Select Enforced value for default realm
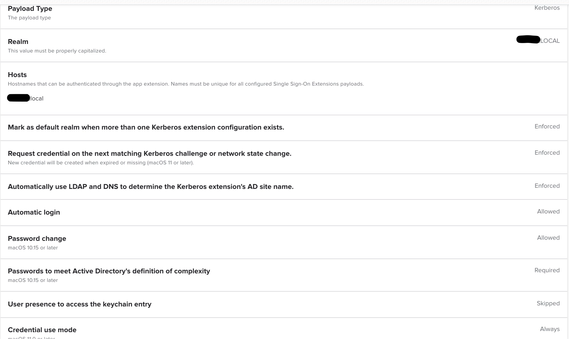The image size is (569, 339). [x=547, y=126]
